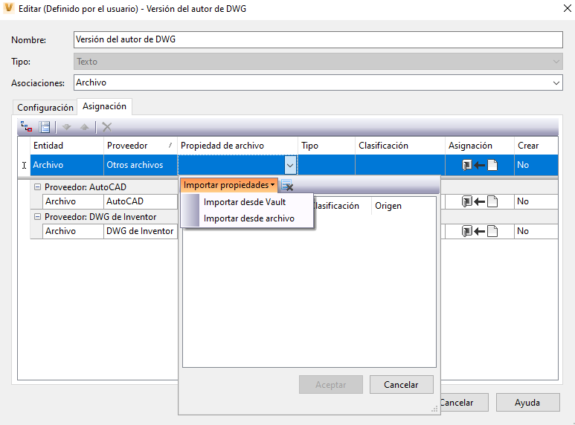575x425 pixels.
Task: Click the move up arrow icon
Action: pyautogui.click(x=85, y=127)
